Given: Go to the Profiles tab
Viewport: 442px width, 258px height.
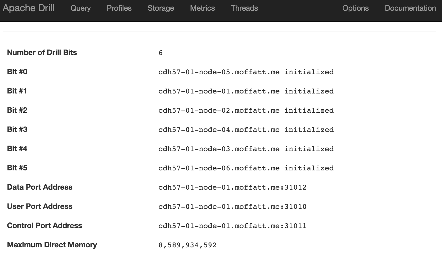Looking at the screenshot, I should [119, 8].
